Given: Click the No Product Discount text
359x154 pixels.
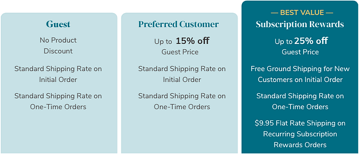Looking at the screenshot, I should 58,46.
